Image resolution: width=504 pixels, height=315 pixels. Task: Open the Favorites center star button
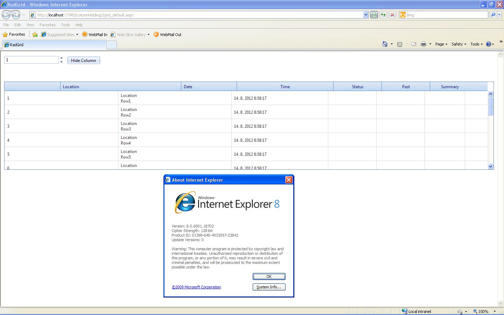14,34
